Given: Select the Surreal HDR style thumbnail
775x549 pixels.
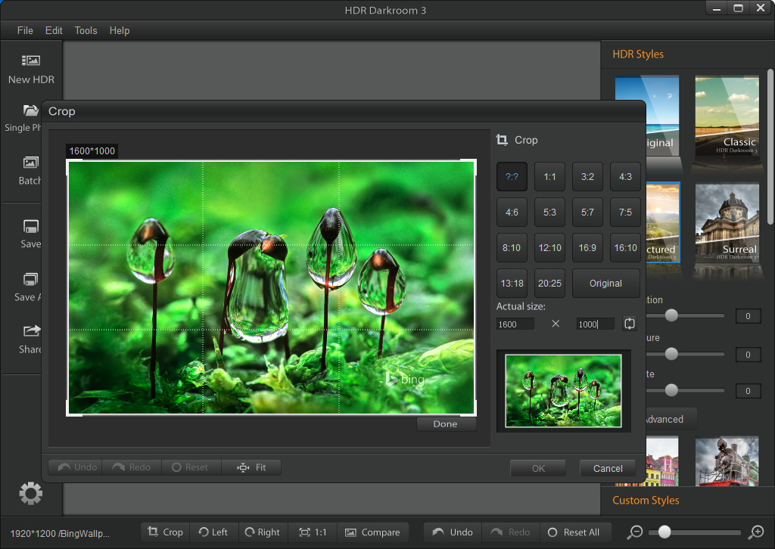Looking at the screenshot, I should coord(727,225).
